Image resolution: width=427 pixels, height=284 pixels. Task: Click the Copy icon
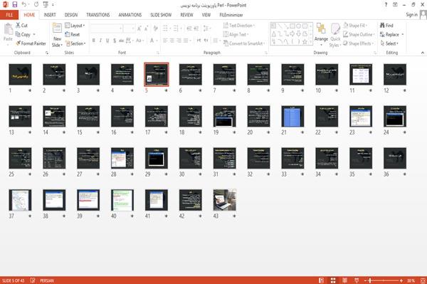pos(18,34)
